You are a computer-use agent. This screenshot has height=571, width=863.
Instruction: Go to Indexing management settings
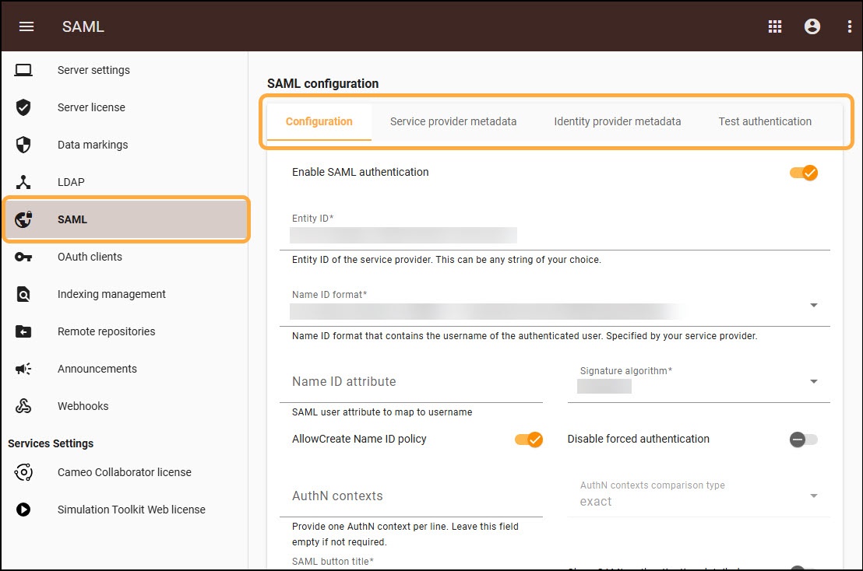(x=111, y=294)
